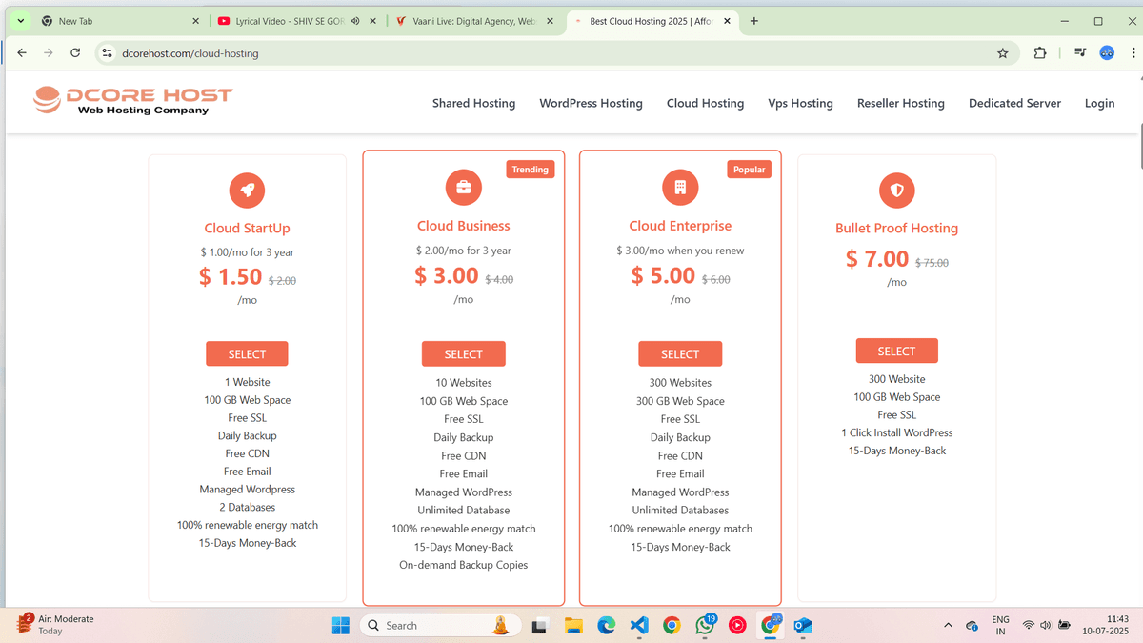Close the New Tab tab
The width and height of the screenshot is (1143, 643).
tap(195, 21)
